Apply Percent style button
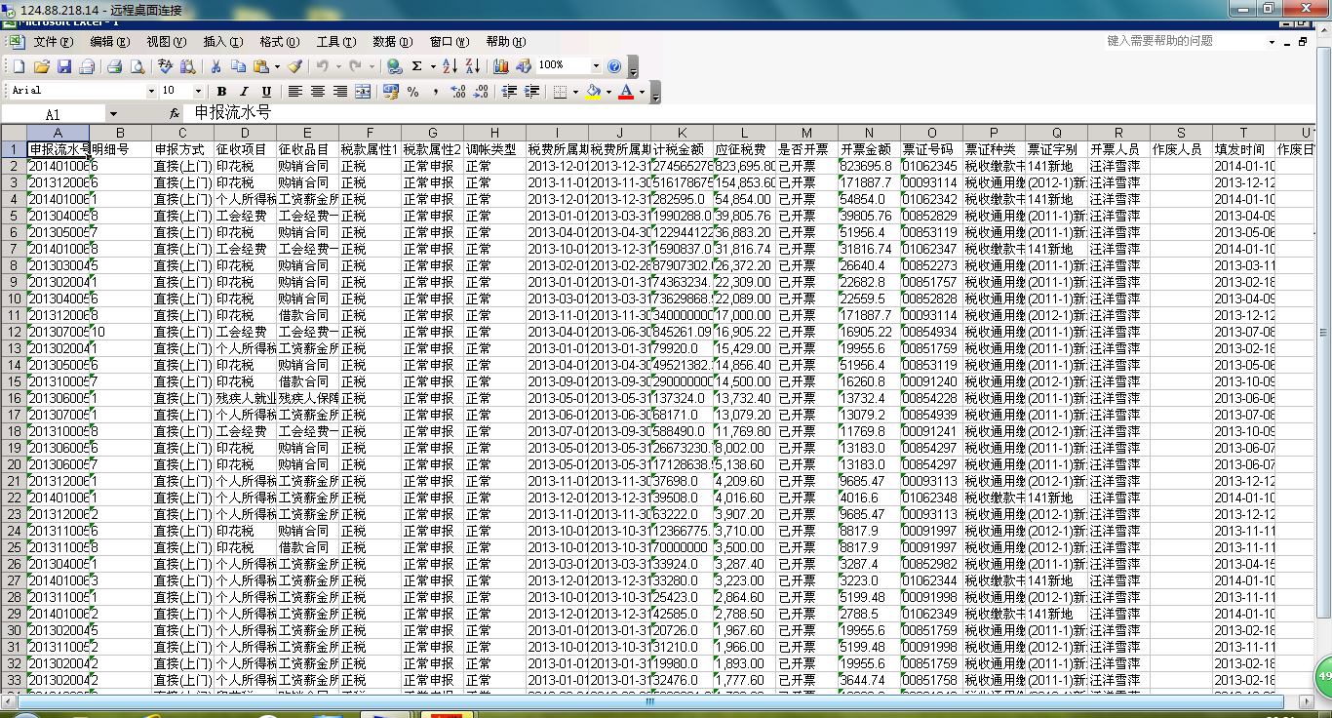 pos(413,92)
